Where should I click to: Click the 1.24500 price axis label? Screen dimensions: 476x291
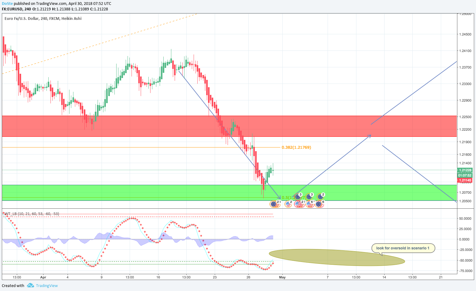coord(465,34)
